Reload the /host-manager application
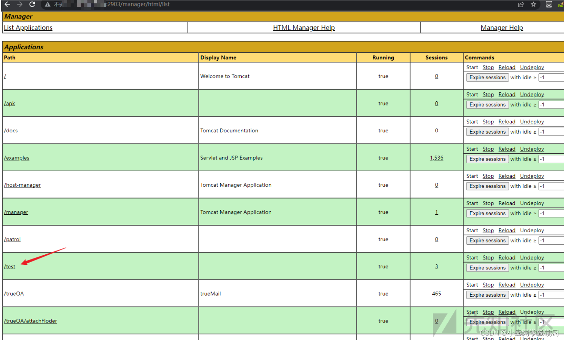 pyautogui.click(x=507, y=176)
